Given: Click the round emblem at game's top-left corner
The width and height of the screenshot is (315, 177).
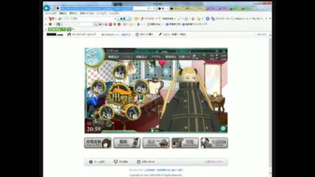Looking at the screenshot, I should tap(94, 58).
